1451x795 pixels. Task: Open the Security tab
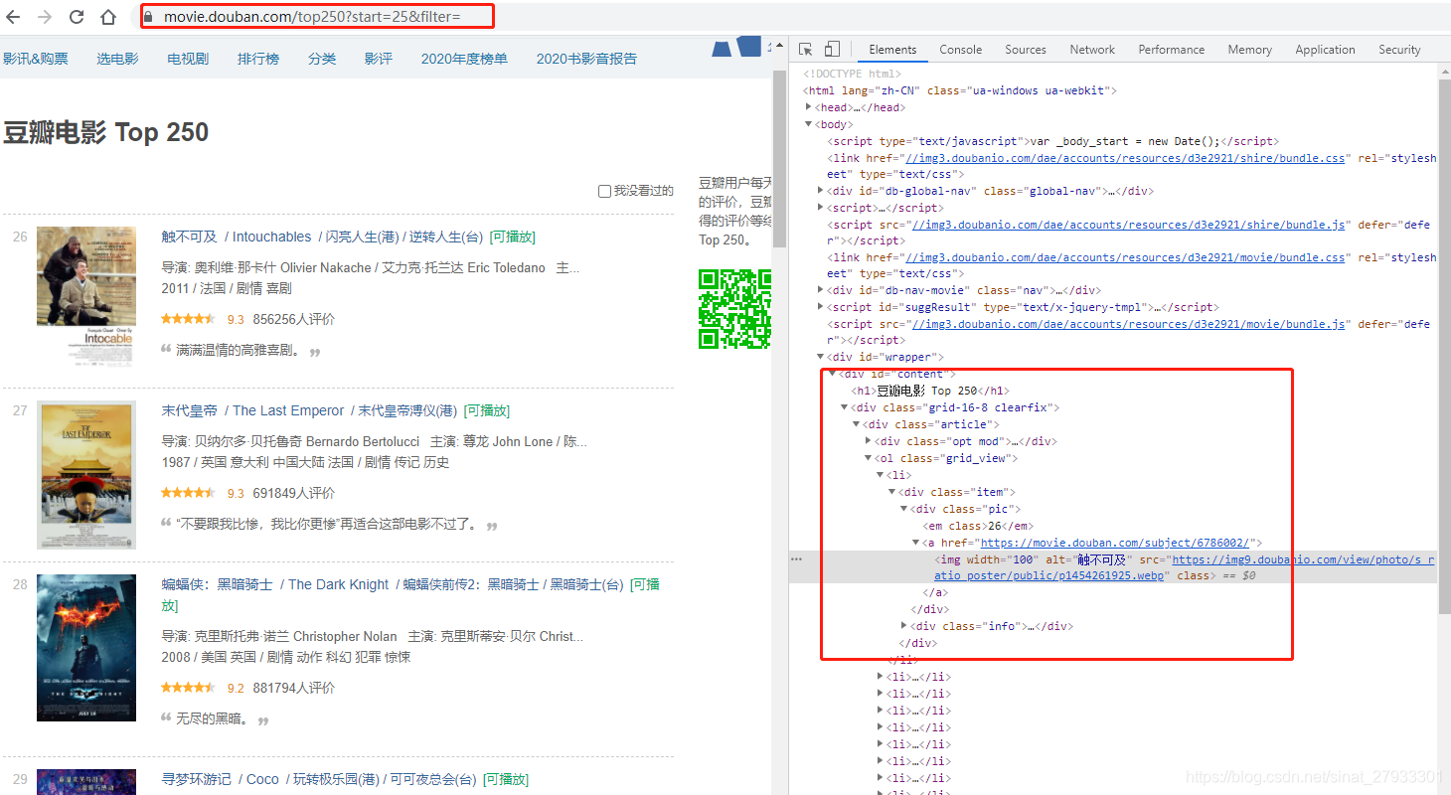click(1399, 50)
